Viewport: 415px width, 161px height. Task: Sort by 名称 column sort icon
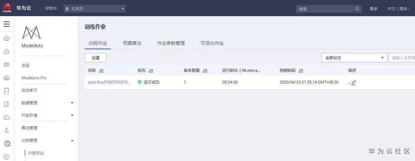pos(101,71)
